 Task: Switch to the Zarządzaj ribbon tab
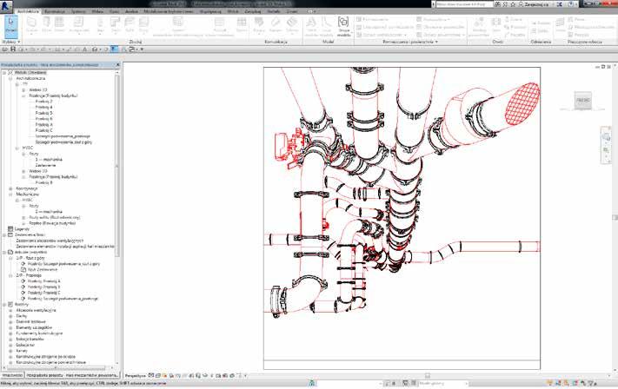click(253, 11)
